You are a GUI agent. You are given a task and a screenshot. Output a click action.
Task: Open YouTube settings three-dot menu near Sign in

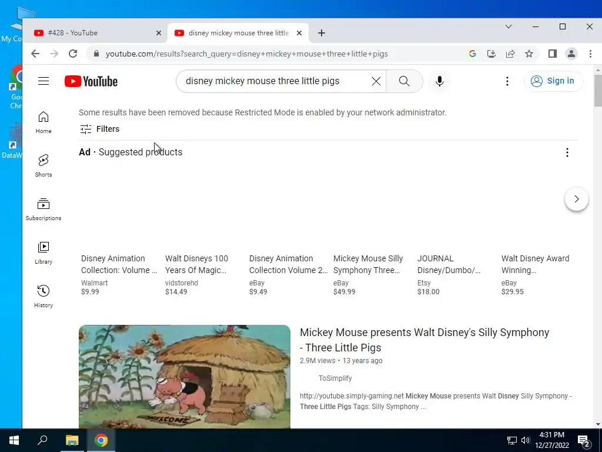(507, 81)
